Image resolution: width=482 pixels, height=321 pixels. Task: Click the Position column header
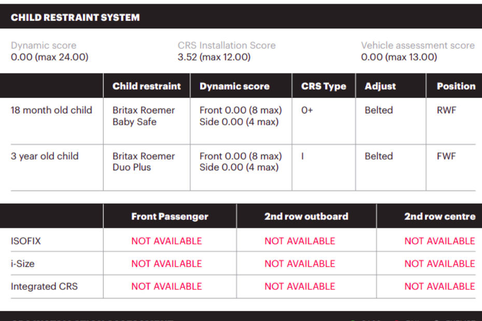tap(456, 86)
